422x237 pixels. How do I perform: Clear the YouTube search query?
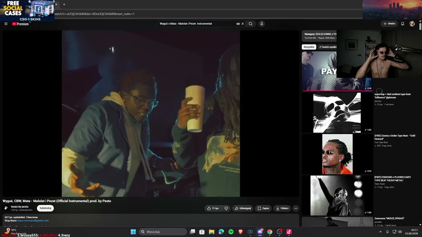[x=243, y=24]
